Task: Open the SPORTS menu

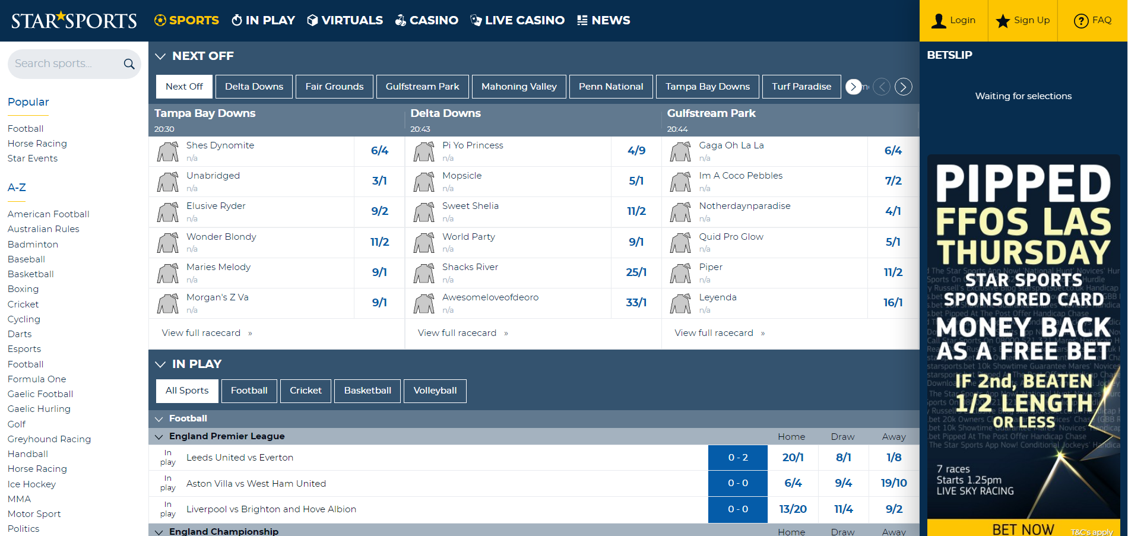Action: 186,20
